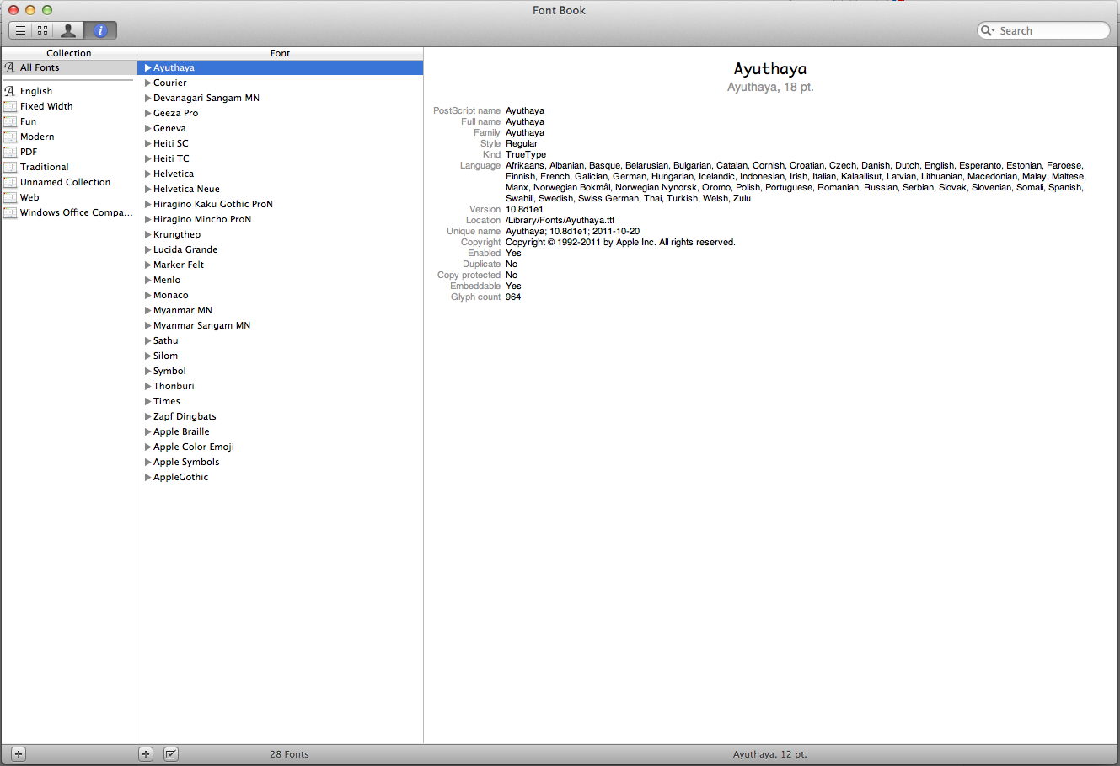Expand the Times font family triangle
This screenshot has height=766, width=1120.
tap(147, 401)
